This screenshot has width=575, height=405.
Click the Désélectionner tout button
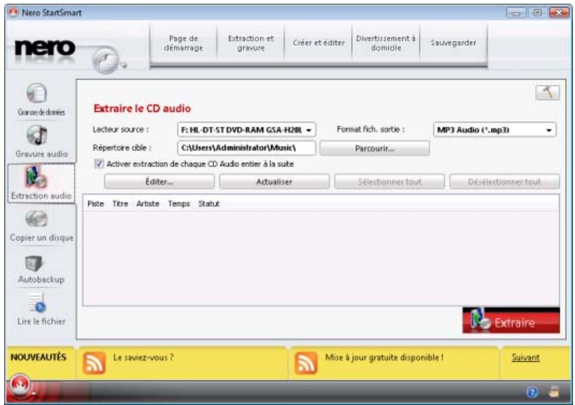point(504,182)
